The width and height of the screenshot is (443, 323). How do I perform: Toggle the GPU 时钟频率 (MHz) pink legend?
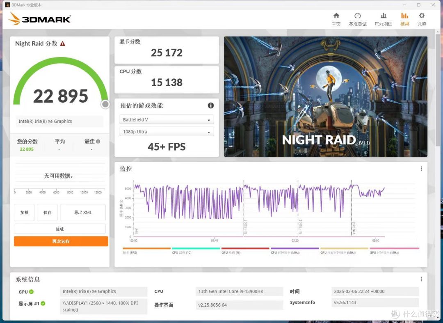coord(395,251)
